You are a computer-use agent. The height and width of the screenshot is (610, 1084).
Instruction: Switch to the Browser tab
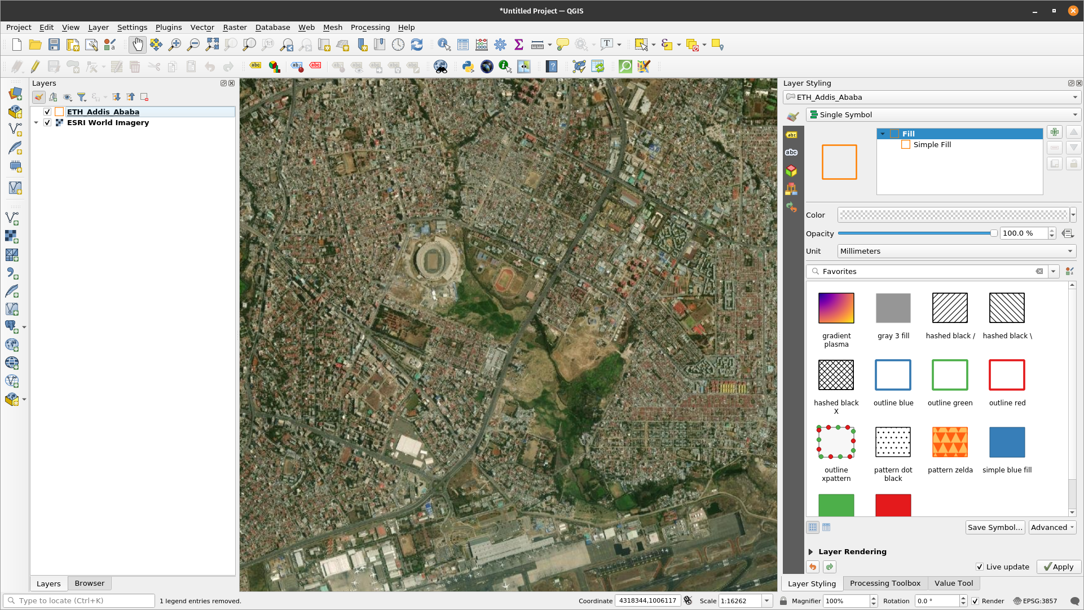[x=90, y=584]
